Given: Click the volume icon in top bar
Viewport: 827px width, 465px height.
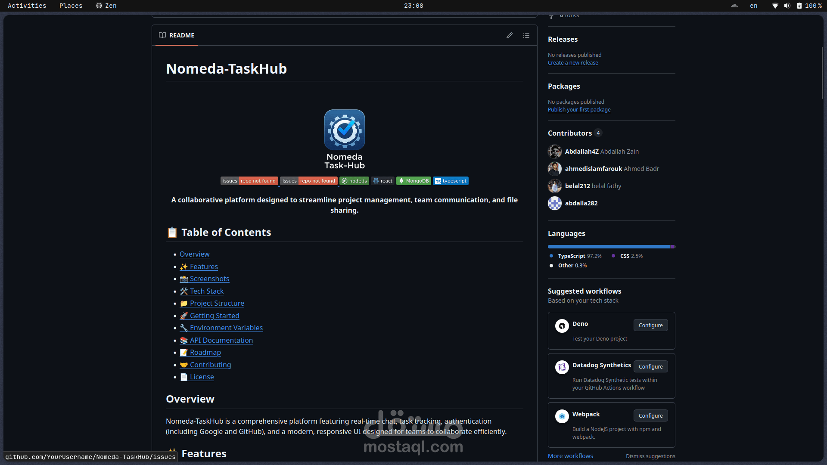Looking at the screenshot, I should 787,6.
